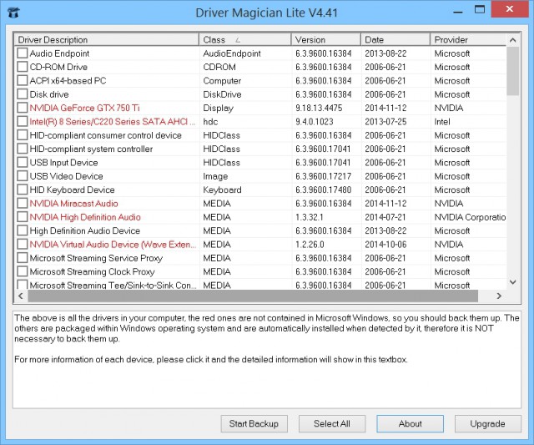Click the 'CDROM' class cell
This screenshot has height=445, width=534.
pyautogui.click(x=219, y=67)
